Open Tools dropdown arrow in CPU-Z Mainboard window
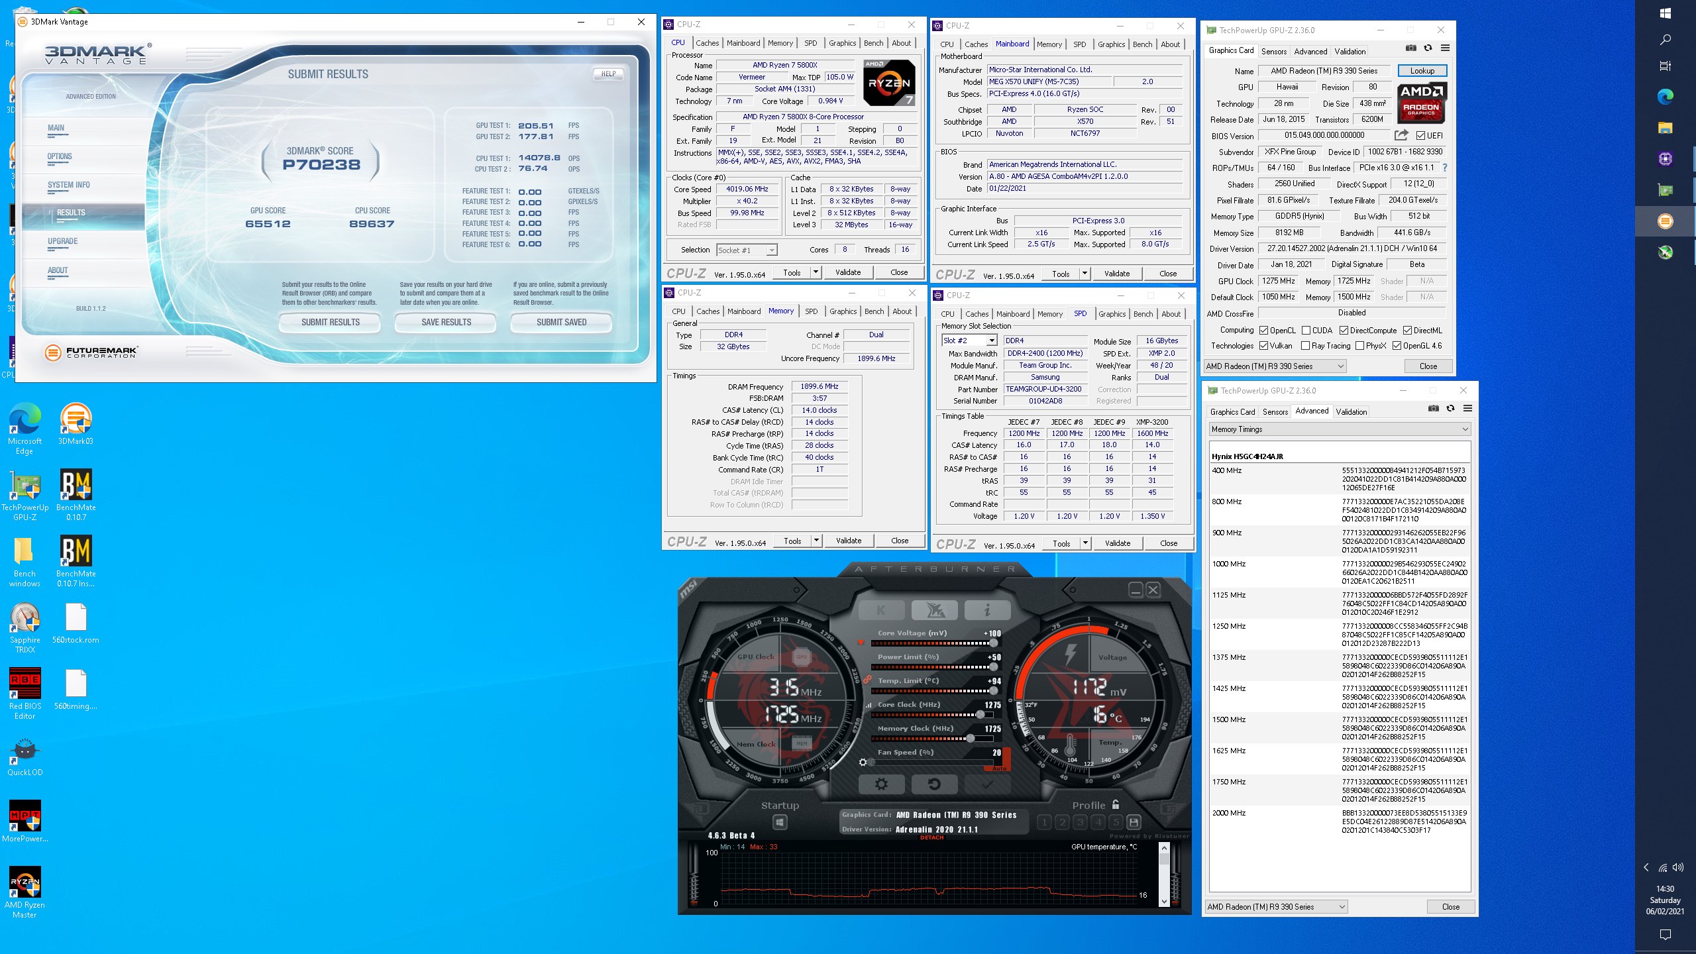1696x954 pixels. [x=1085, y=274]
